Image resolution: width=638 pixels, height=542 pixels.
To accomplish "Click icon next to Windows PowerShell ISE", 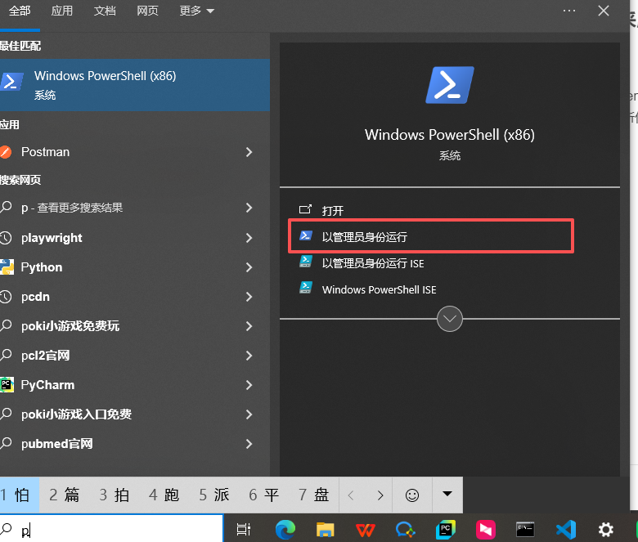I will click(x=306, y=288).
